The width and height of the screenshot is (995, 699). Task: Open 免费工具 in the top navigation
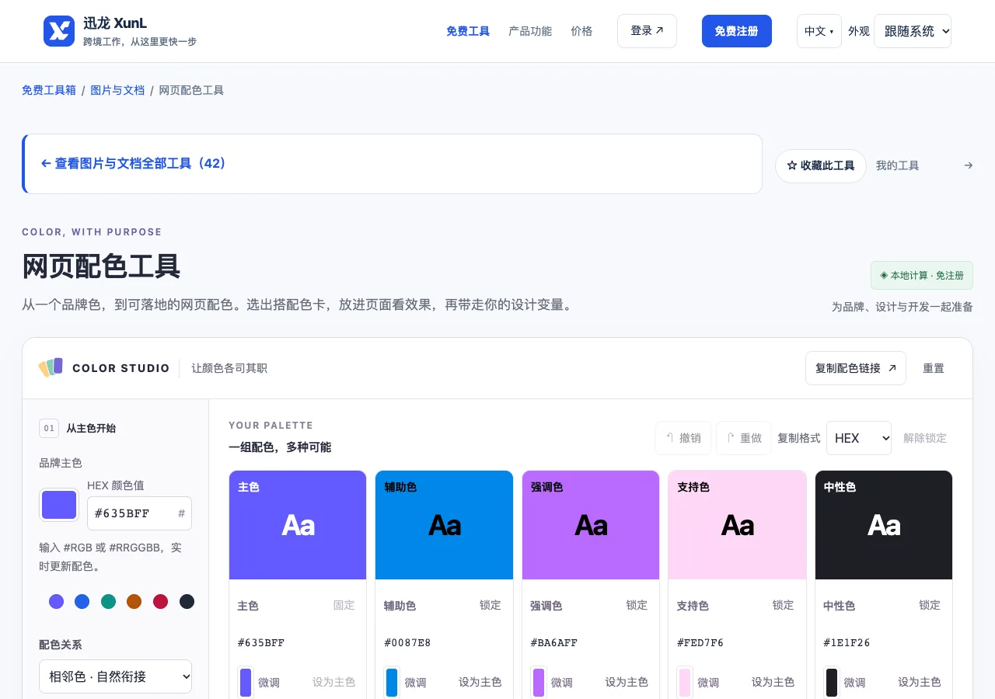[x=468, y=31]
